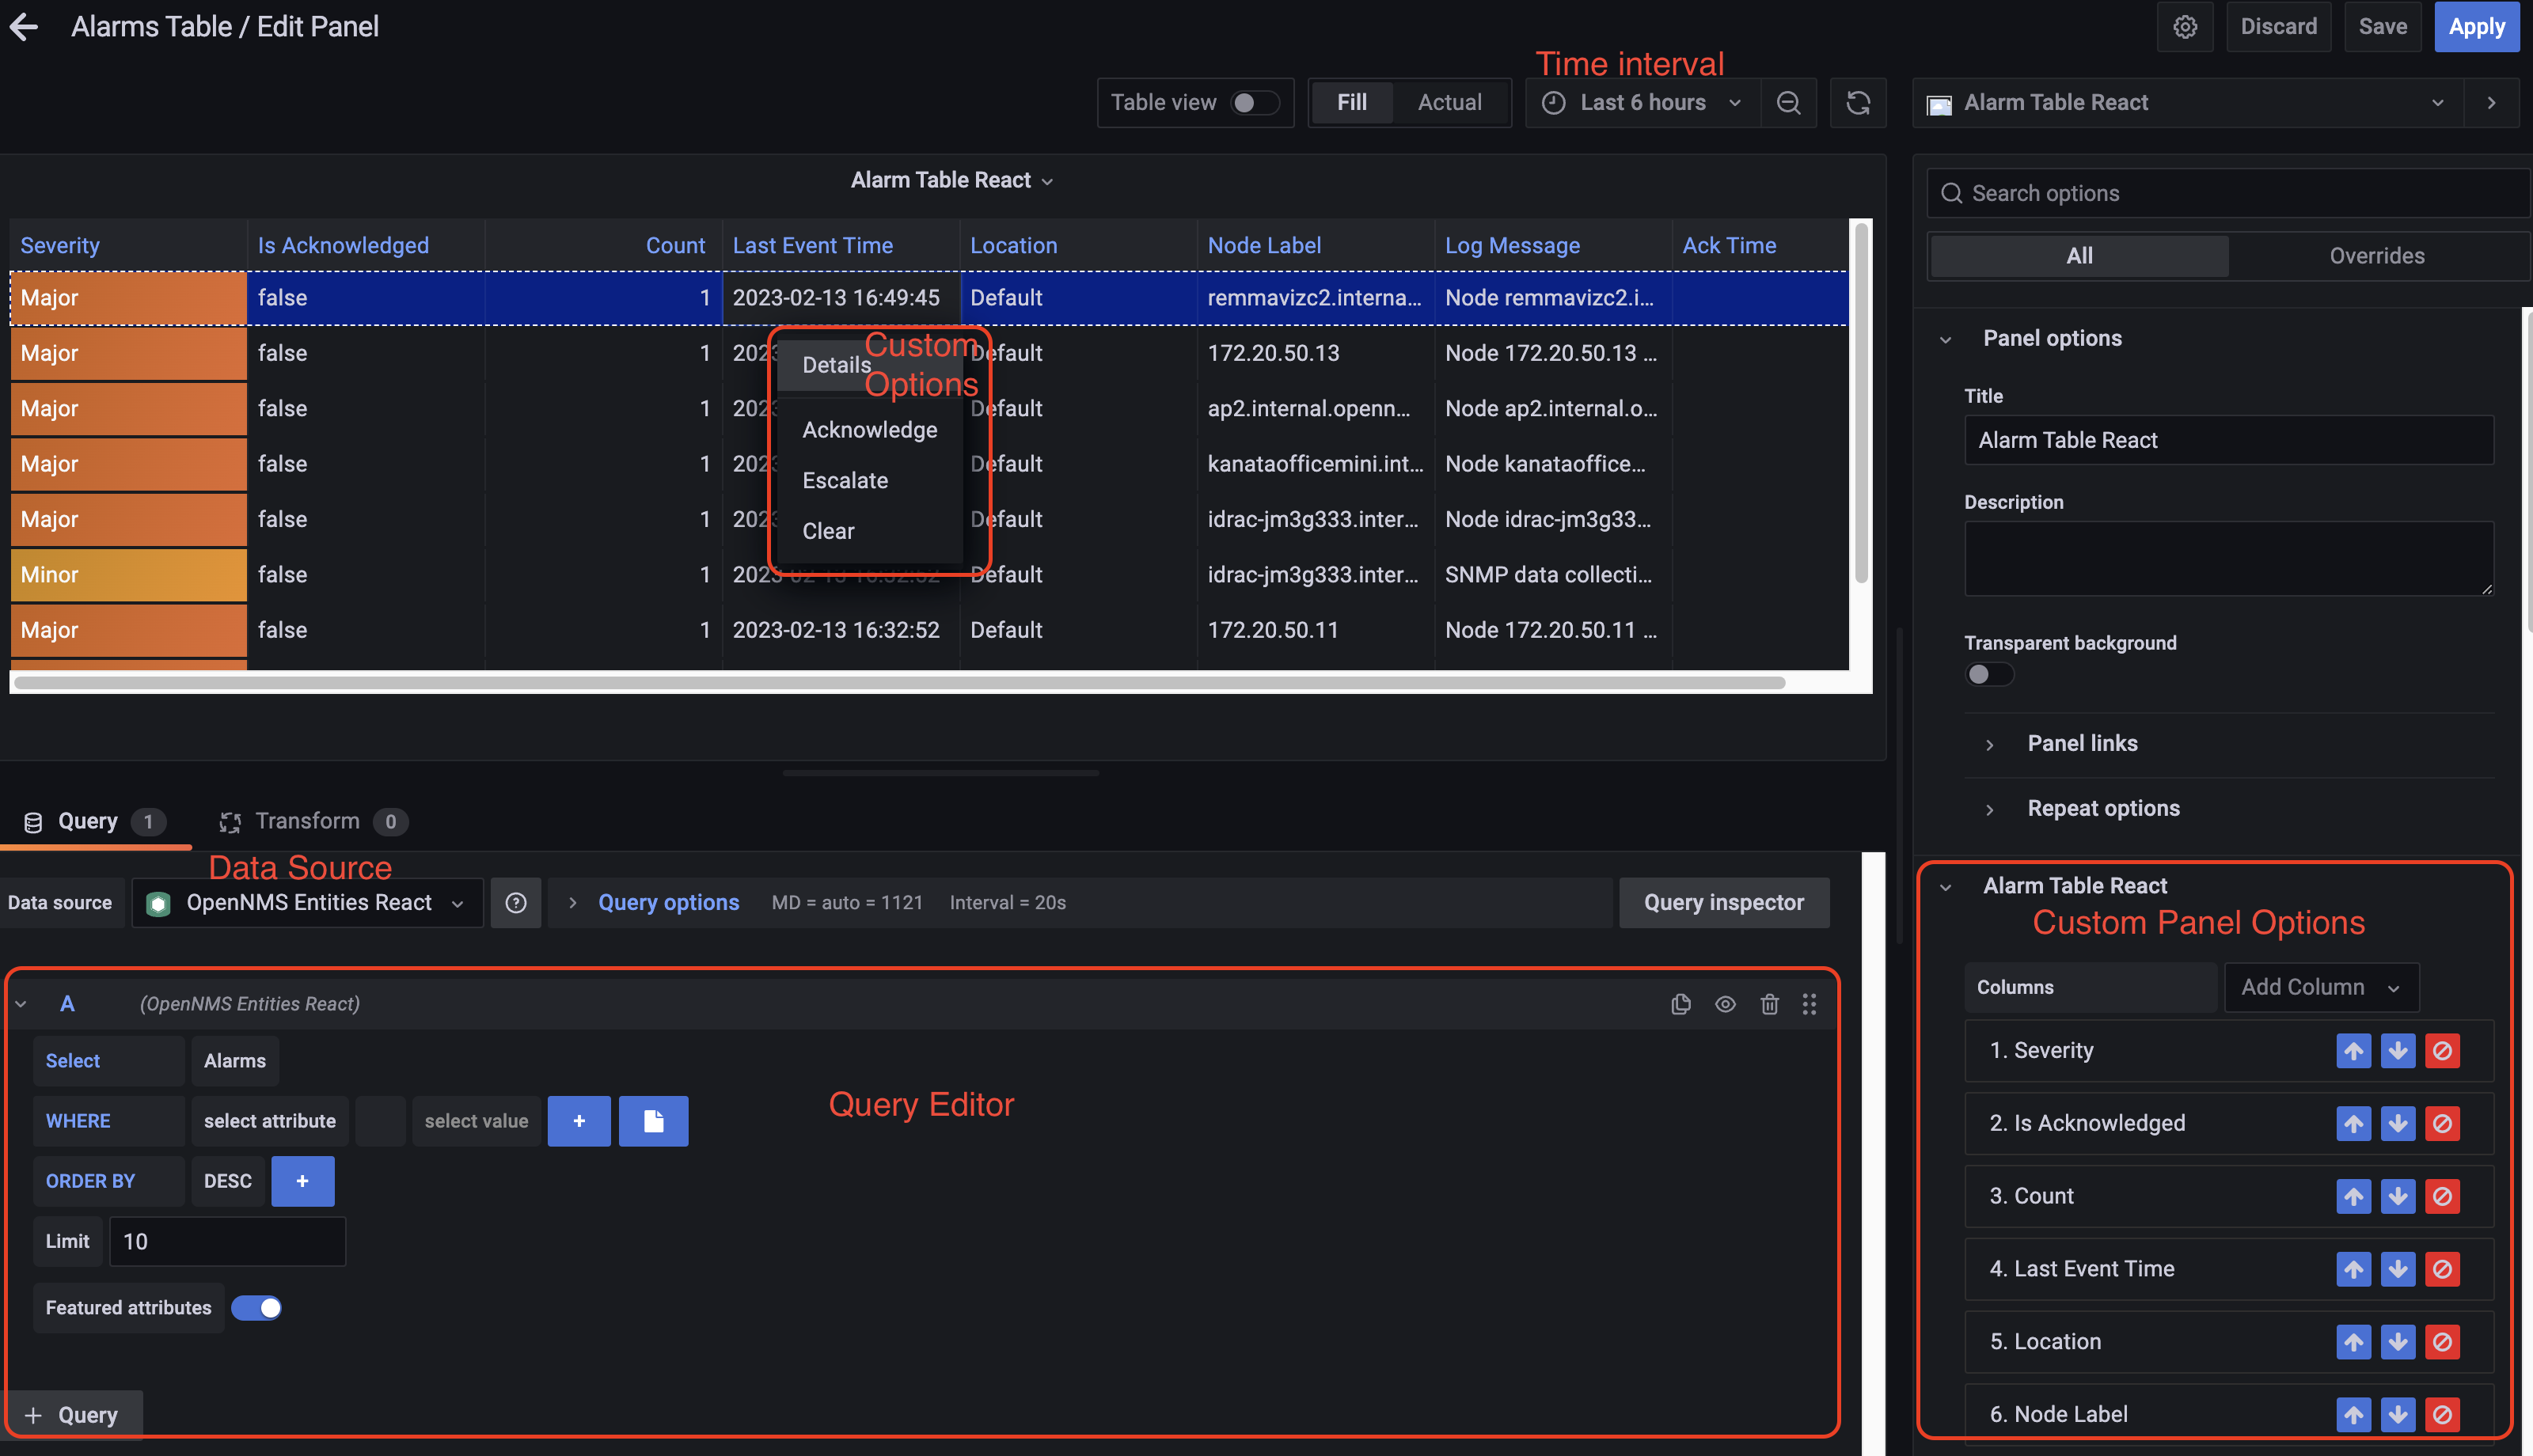Duplicate query A using the copy icon

point(1681,1004)
